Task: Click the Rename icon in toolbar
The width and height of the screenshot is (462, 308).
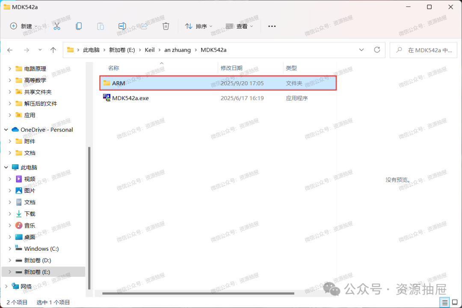Action: click(122, 26)
